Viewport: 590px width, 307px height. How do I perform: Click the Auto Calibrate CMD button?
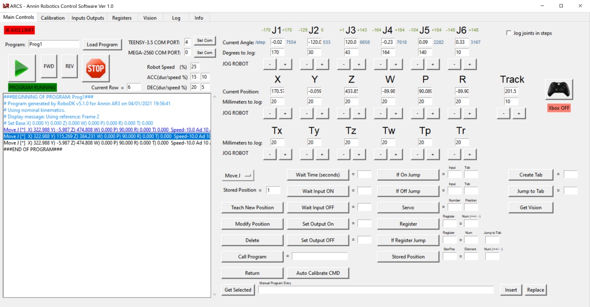(318, 273)
